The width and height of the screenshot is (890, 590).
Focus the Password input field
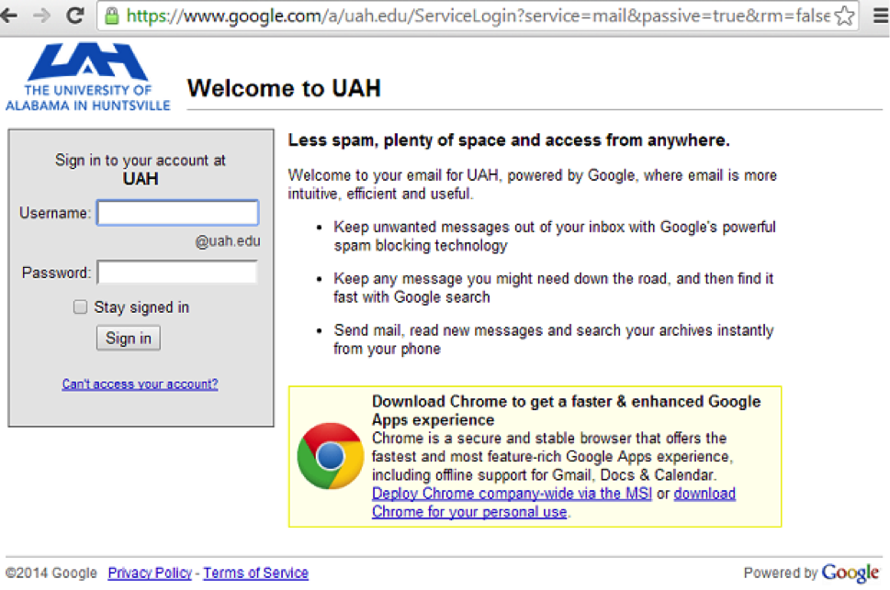[x=177, y=273]
